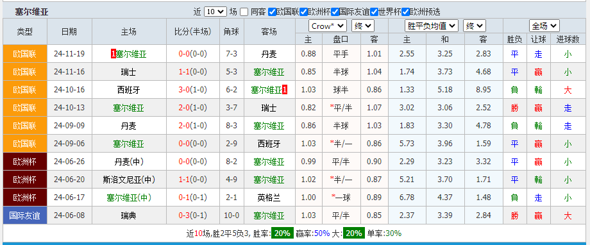Click the 欧国联 tag in the 24-11-19 row
The height and width of the screenshot is (245, 590).
(25, 54)
